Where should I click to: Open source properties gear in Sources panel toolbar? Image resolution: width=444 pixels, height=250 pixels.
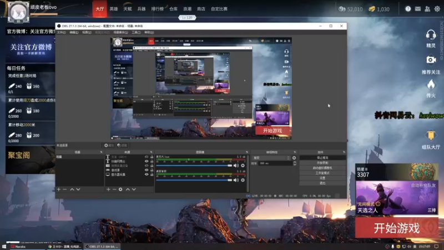pos(120,189)
